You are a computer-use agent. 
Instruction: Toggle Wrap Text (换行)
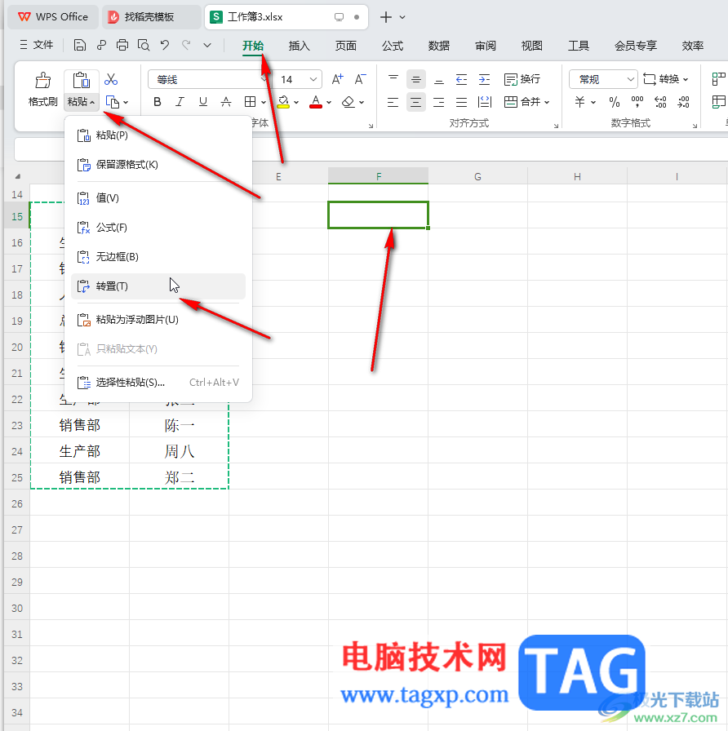522,79
